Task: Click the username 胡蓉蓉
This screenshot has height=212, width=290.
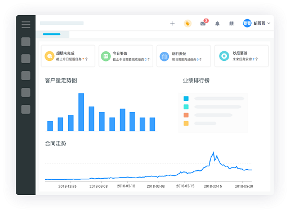Action: click(x=260, y=23)
